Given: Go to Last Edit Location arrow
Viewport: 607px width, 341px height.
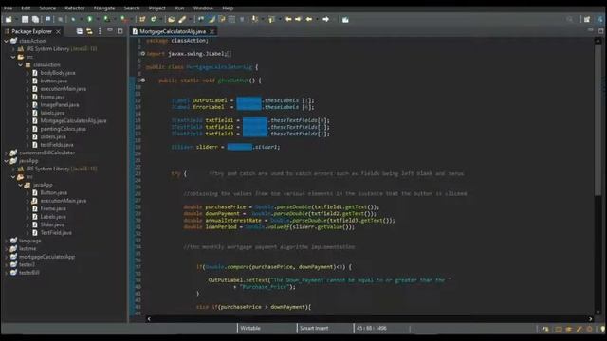Looking at the screenshot, I should pyautogui.click(x=288, y=19).
